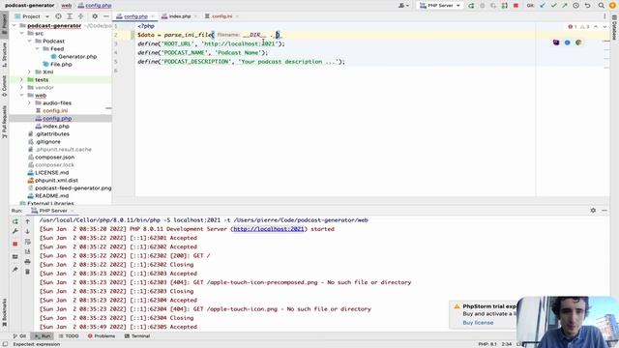The height and width of the screenshot is (348, 619).
Task: Open Git history clock icon
Action: 576,6
